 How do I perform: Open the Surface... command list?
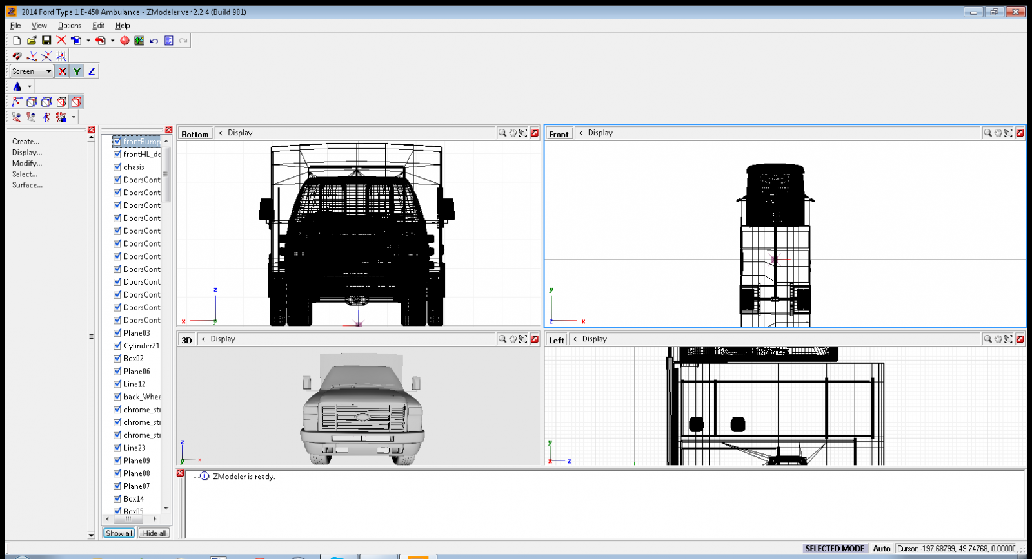(x=27, y=185)
